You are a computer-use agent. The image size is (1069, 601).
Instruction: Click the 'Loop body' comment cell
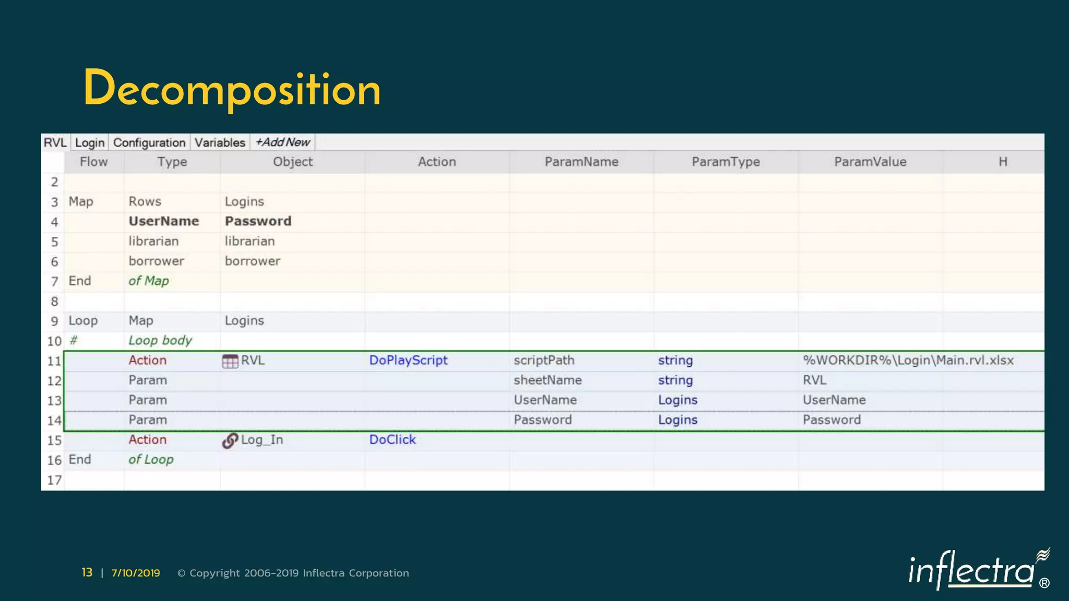coord(160,341)
